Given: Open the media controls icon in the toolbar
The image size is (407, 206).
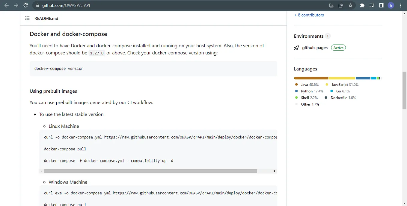Looking at the screenshot, I should 371,5.
